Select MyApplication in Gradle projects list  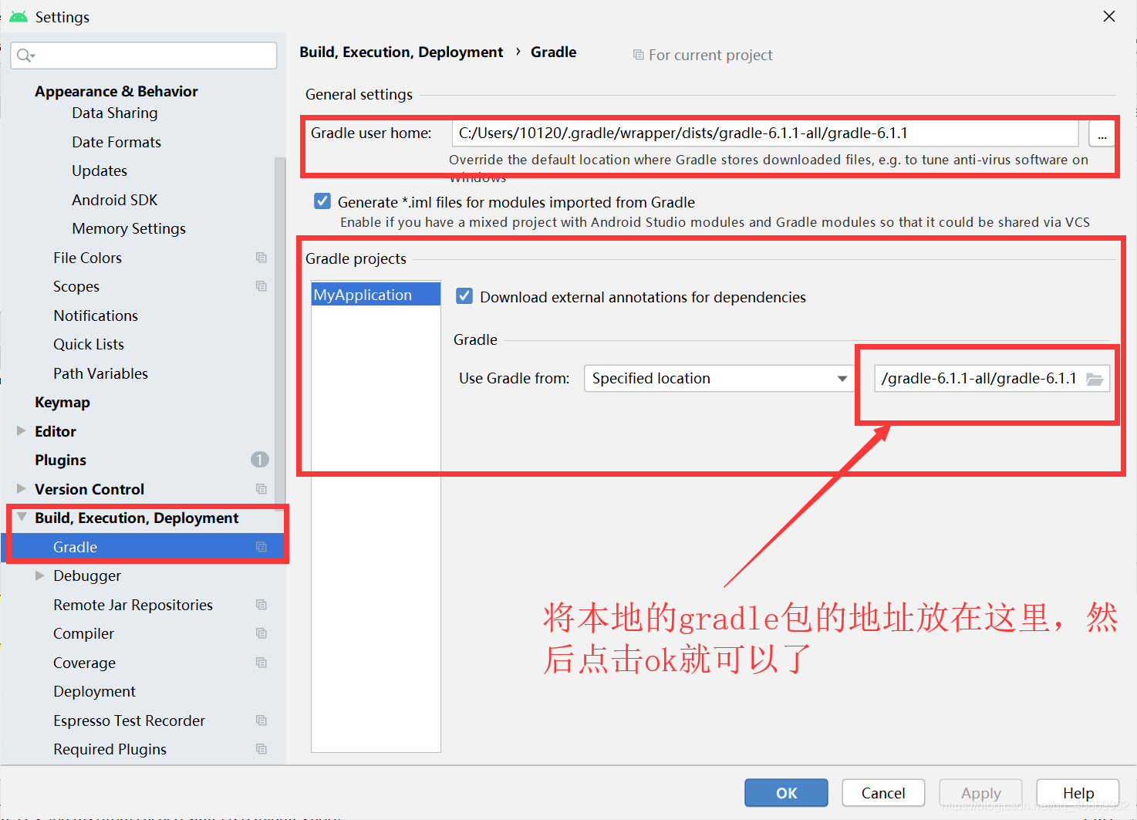[x=376, y=295]
